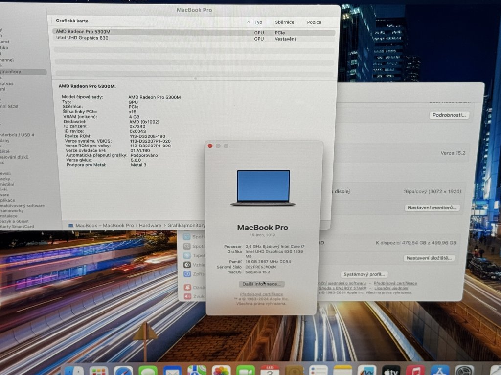Click serial number C02FRE6JMD6M text
This screenshot has height=375, width=501.
260,267
